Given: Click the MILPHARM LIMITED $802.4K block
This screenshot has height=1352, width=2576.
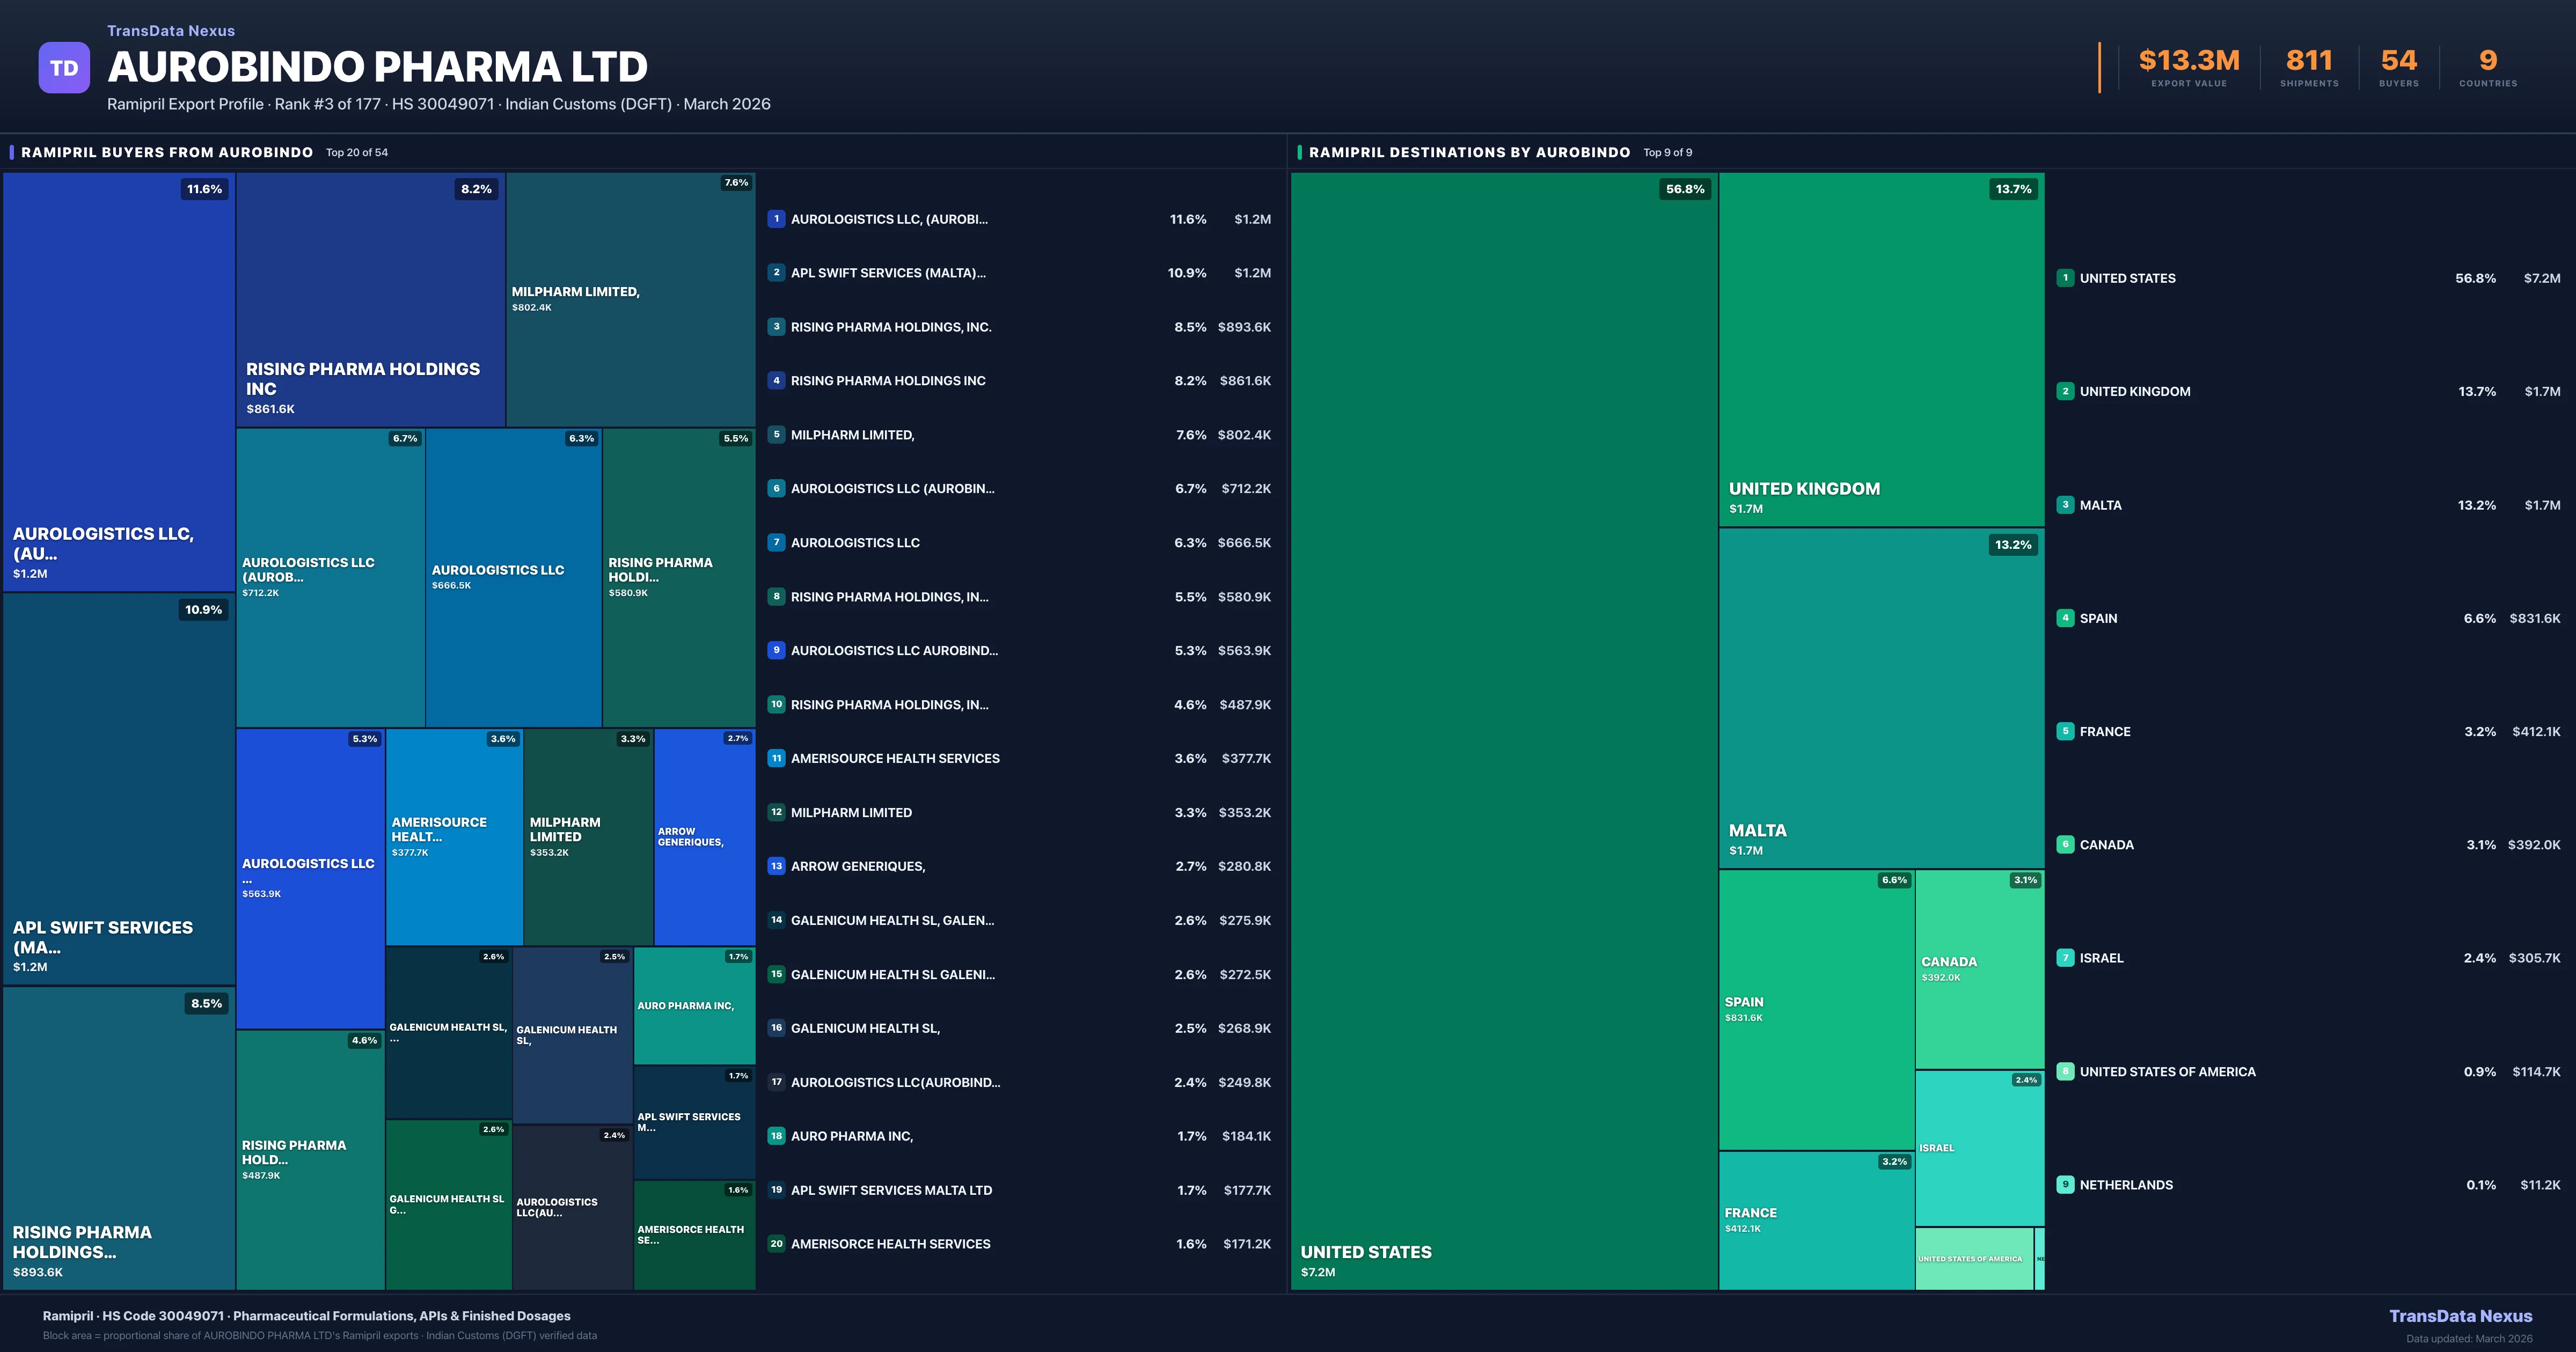Looking at the screenshot, I should tap(630, 299).
